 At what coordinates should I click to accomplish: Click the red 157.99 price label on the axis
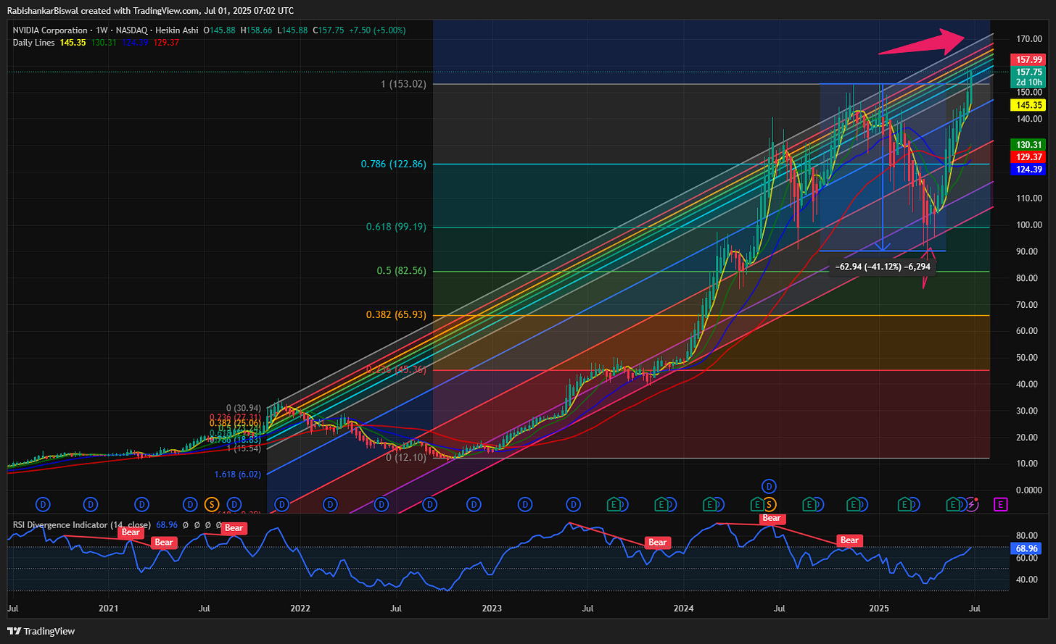click(x=1029, y=59)
